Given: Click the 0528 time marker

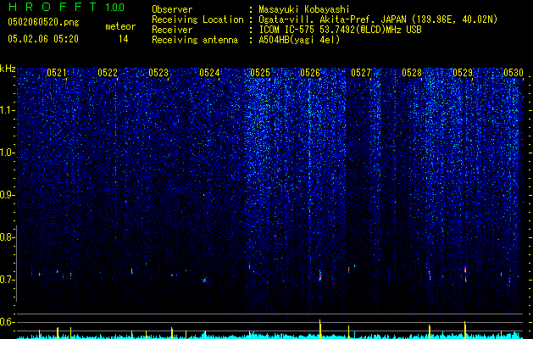Looking at the screenshot, I should click(412, 73).
